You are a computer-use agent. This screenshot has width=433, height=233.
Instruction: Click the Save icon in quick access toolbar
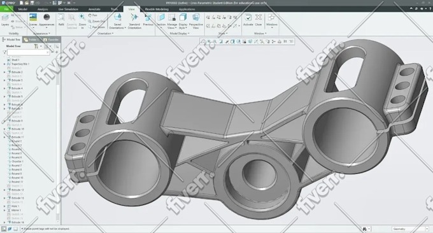coord(32,3)
